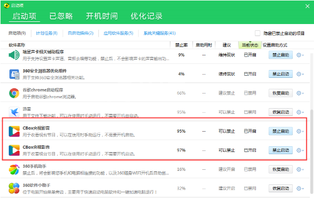Toggle 隐藏已禁止启动的项目 checkbox
314x198 pixels.
tap(257, 33)
